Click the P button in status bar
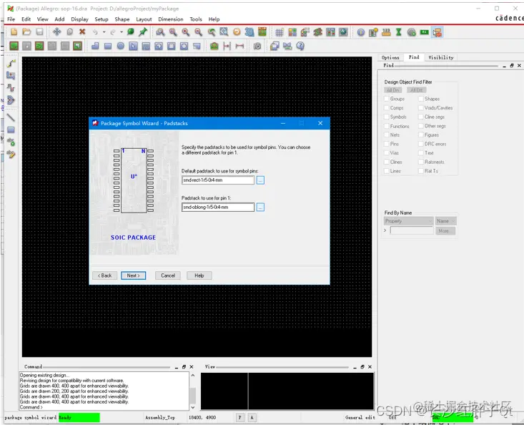 (x=239, y=417)
